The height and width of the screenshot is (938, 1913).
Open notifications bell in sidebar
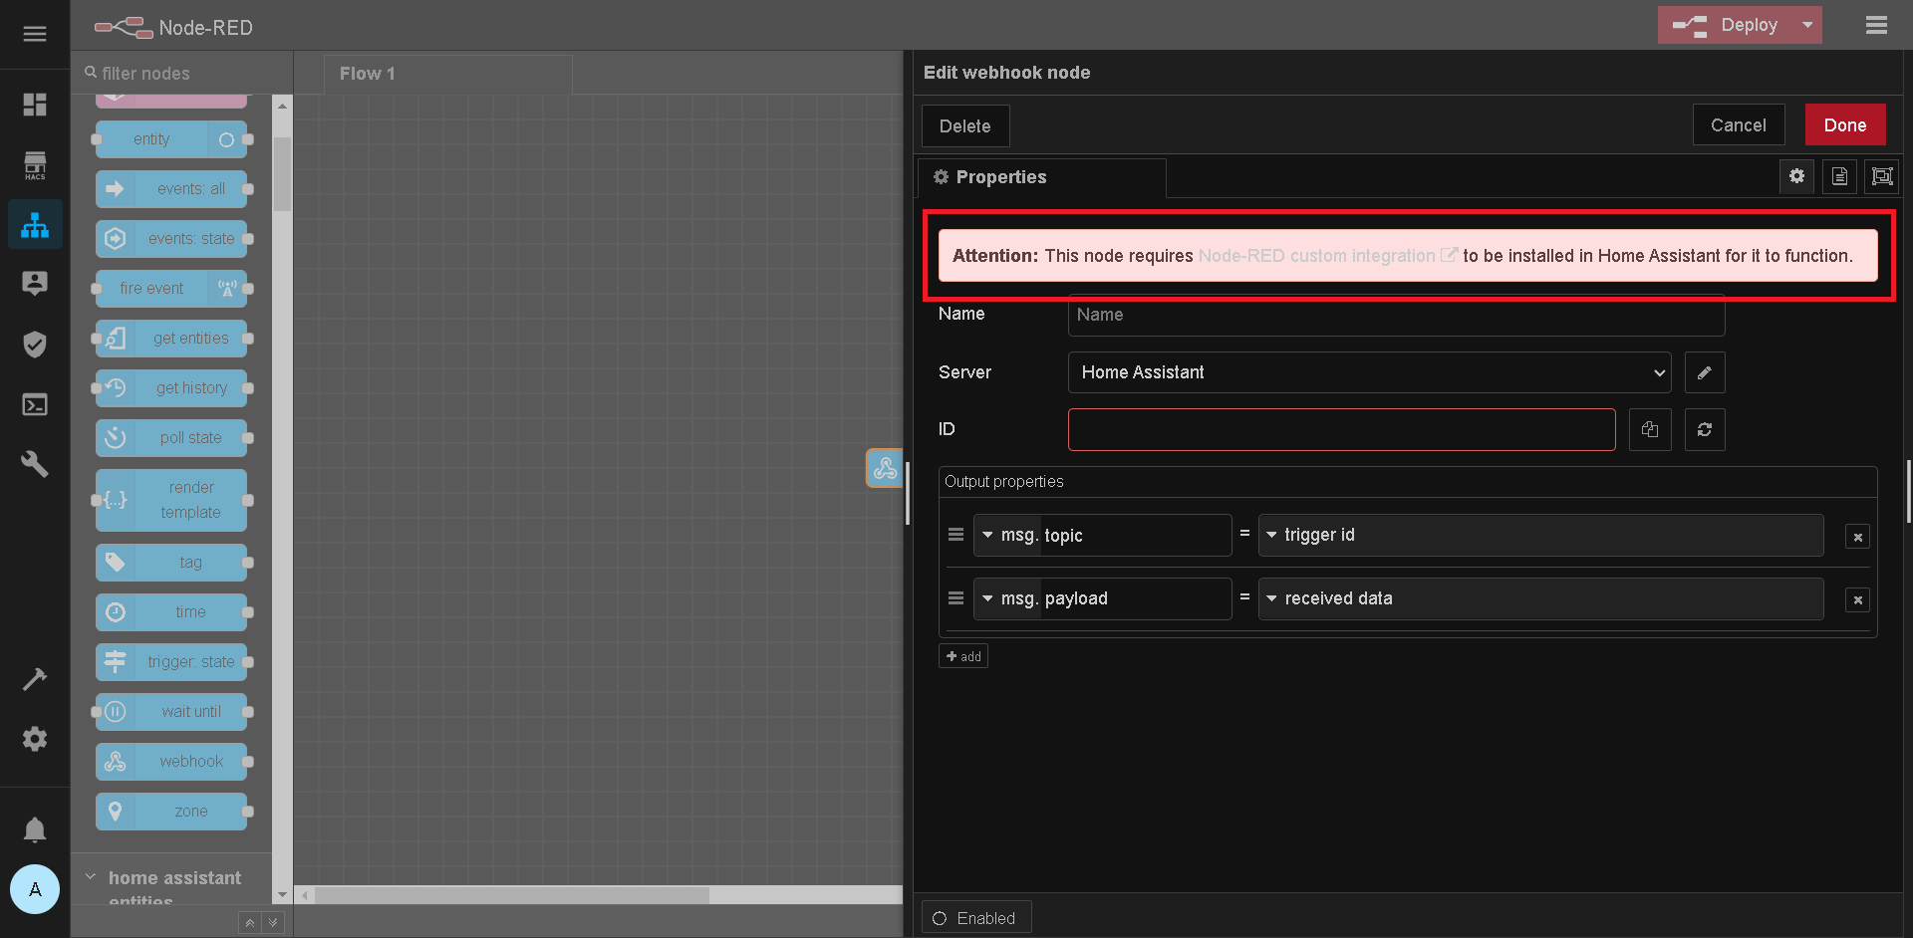(x=35, y=829)
